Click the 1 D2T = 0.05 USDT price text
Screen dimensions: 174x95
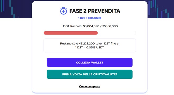[90, 18]
